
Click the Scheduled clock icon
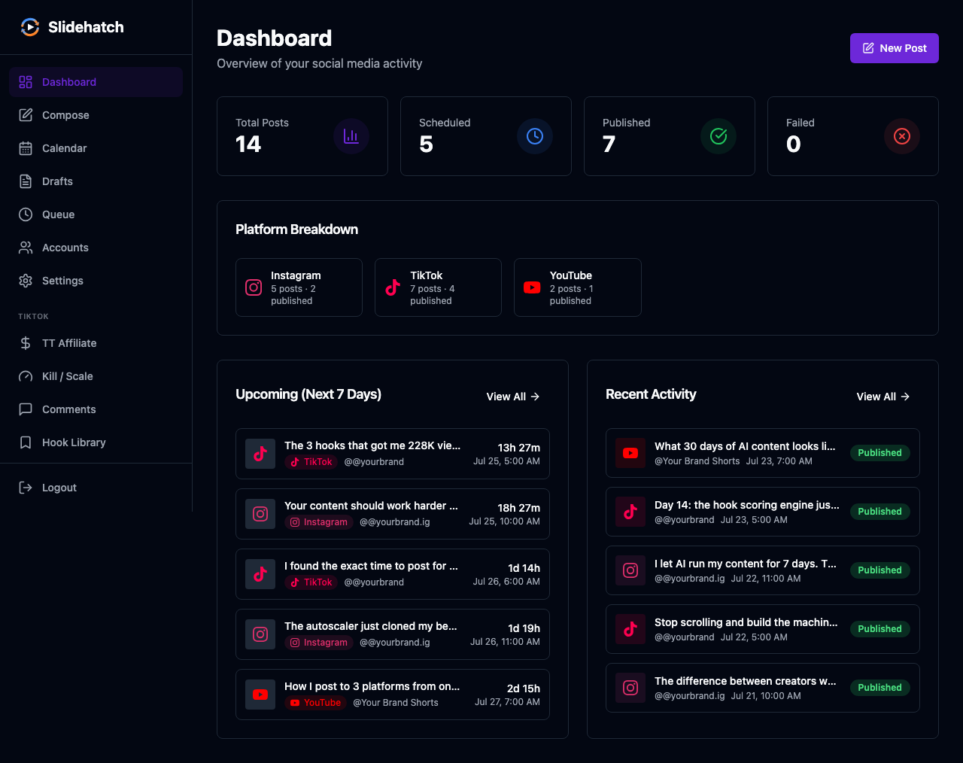click(x=535, y=136)
